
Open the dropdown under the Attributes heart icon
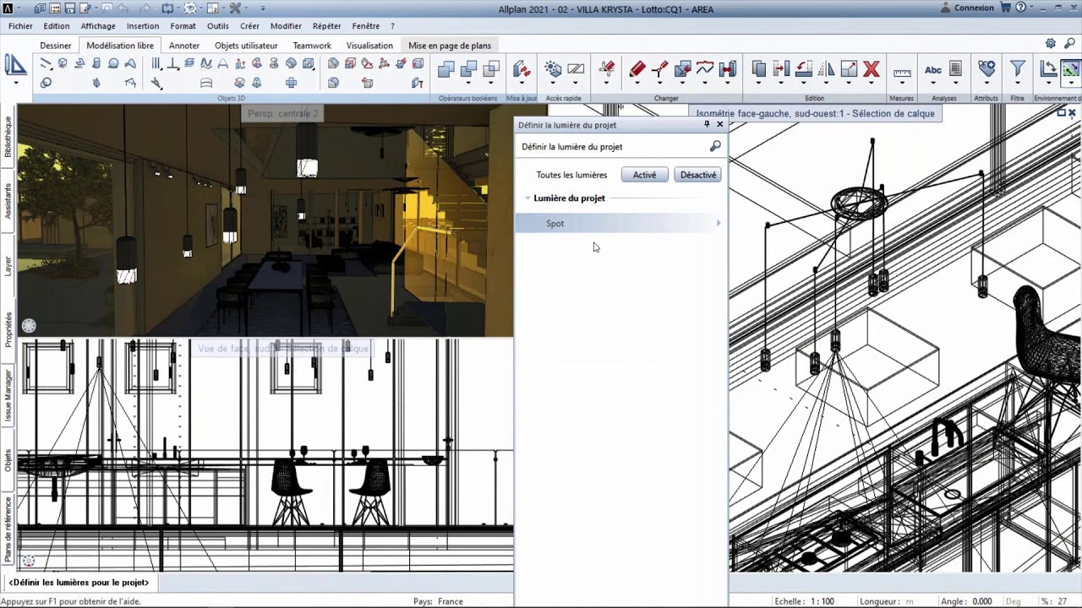click(x=986, y=84)
